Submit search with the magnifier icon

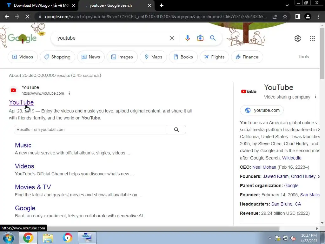coord(213,38)
